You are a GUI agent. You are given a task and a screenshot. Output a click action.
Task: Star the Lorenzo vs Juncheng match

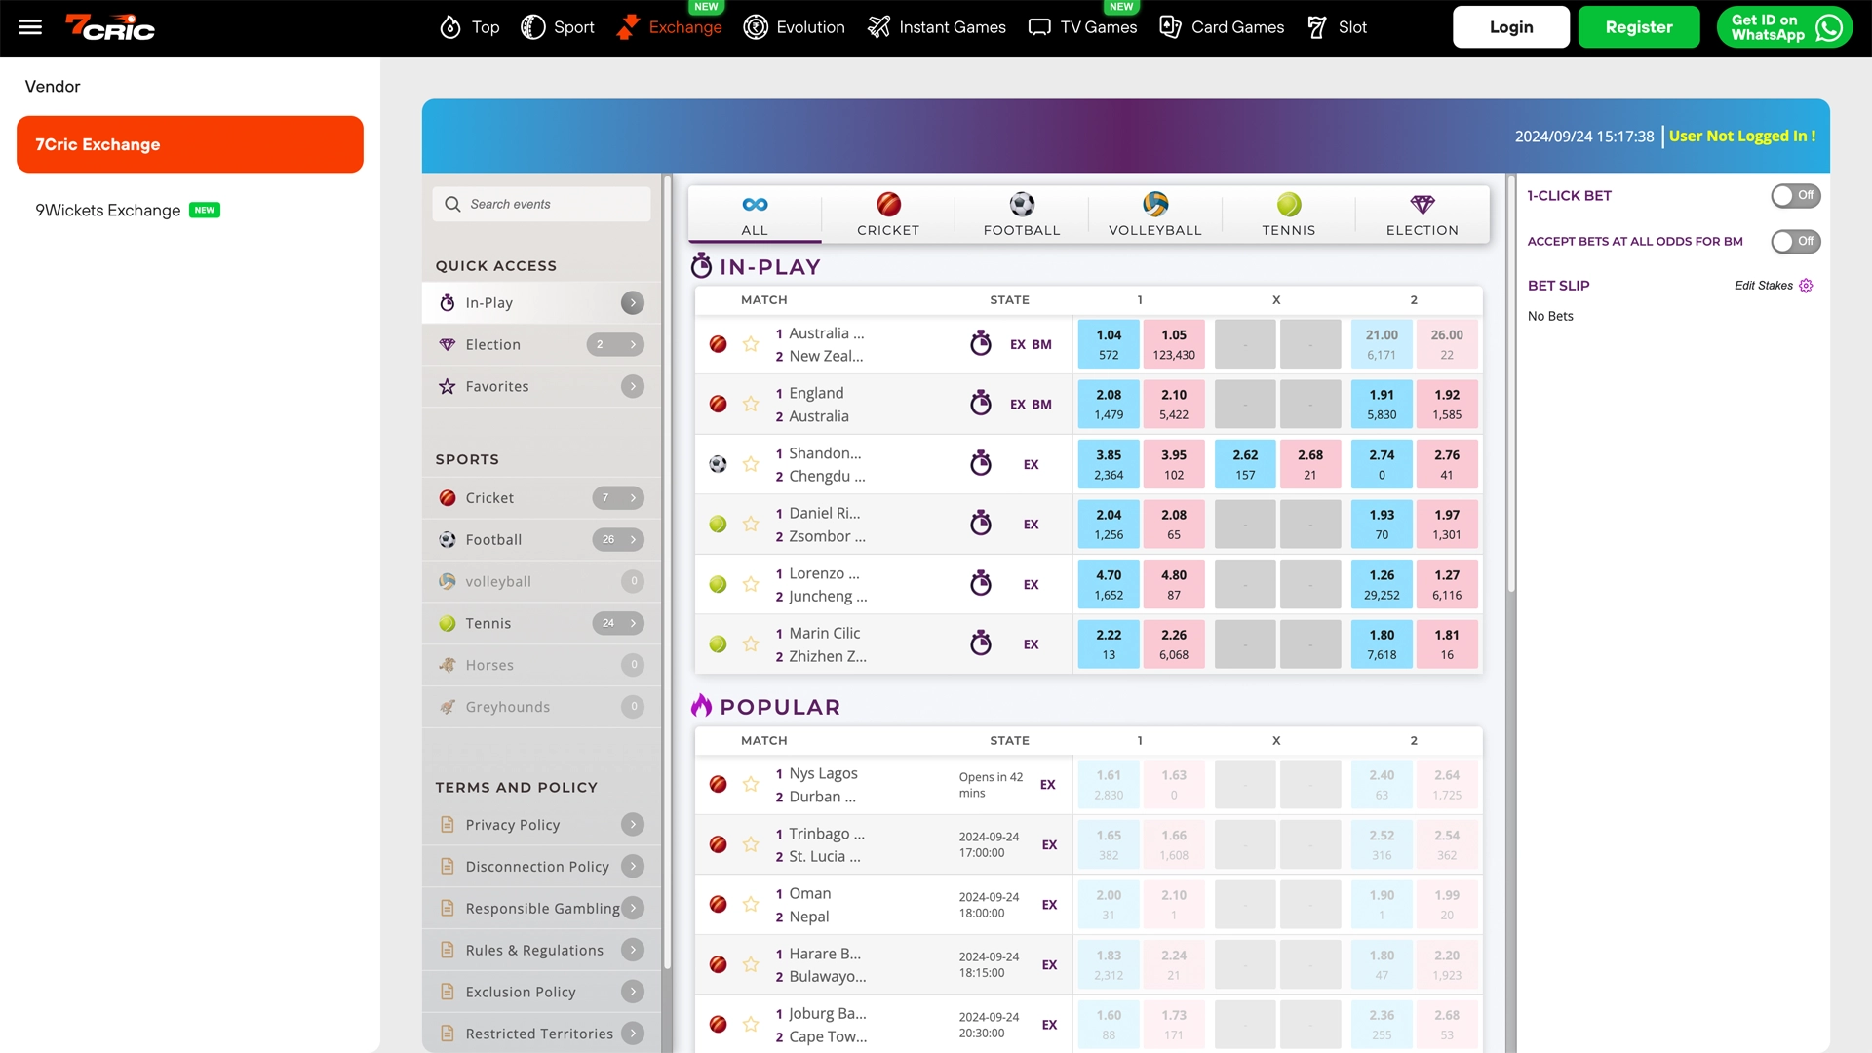click(751, 584)
